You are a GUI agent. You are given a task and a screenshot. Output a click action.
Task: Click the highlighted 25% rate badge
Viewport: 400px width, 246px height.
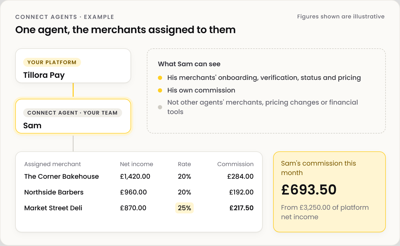coord(184,208)
